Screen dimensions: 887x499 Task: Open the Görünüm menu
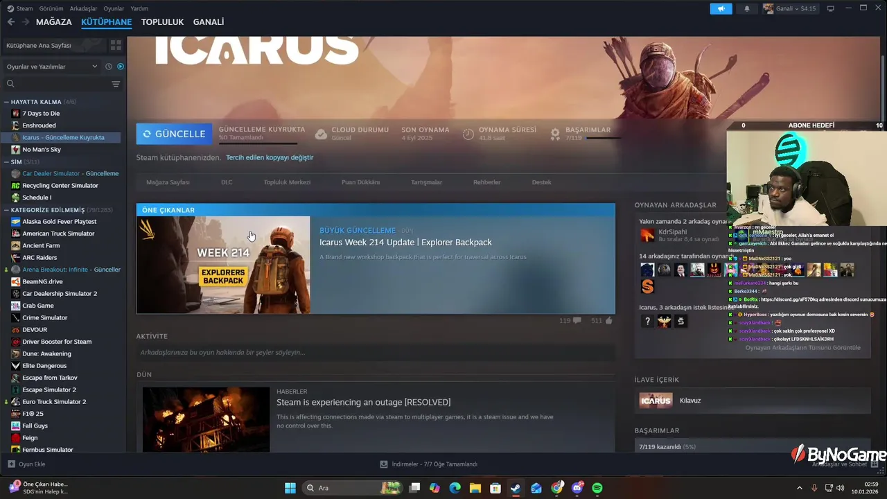tap(51, 8)
